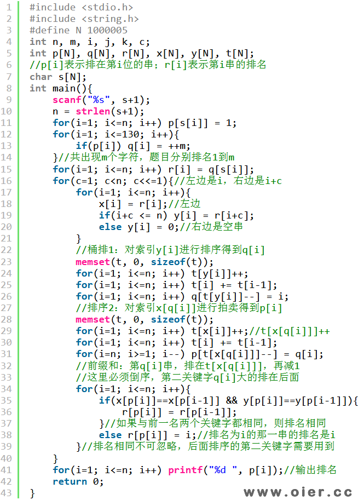Viewport: 358px width, 500px height.
Task: Click 'int main(){' line
Action: [61, 88]
